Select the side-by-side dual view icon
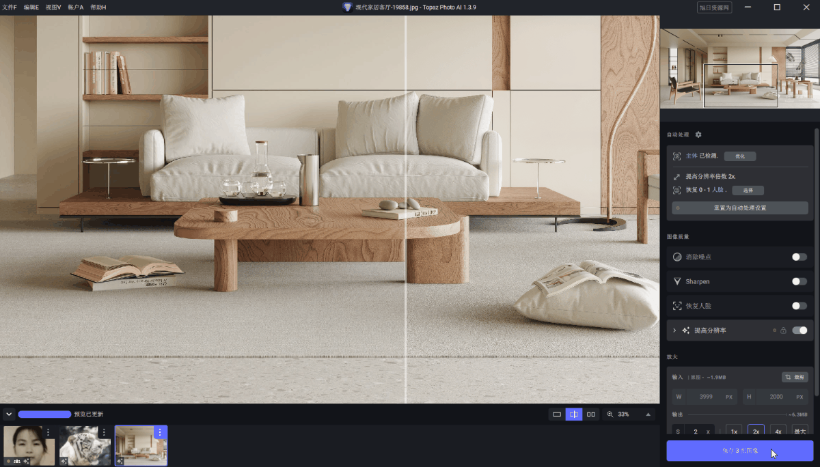Screen dimensions: 820x467 point(590,414)
